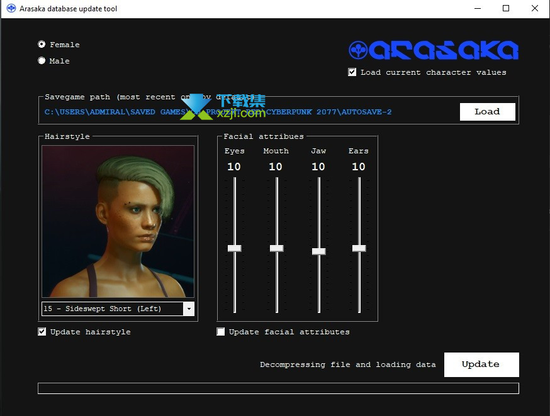Close the Arasaka tool window
The image size is (550, 416).
pyautogui.click(x=534, y=8)
